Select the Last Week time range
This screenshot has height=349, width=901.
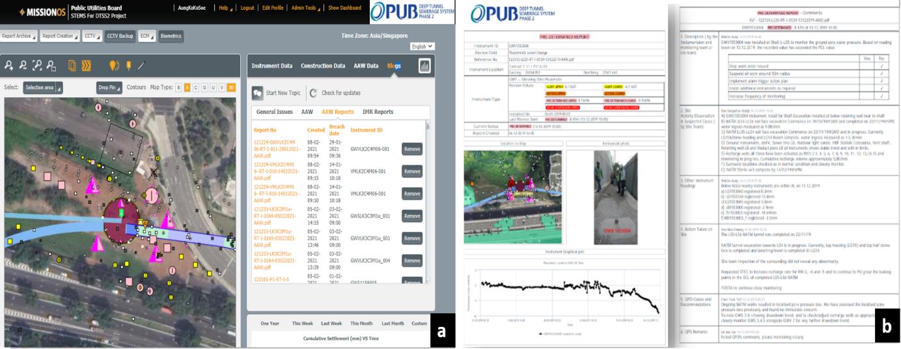(332, 324)
